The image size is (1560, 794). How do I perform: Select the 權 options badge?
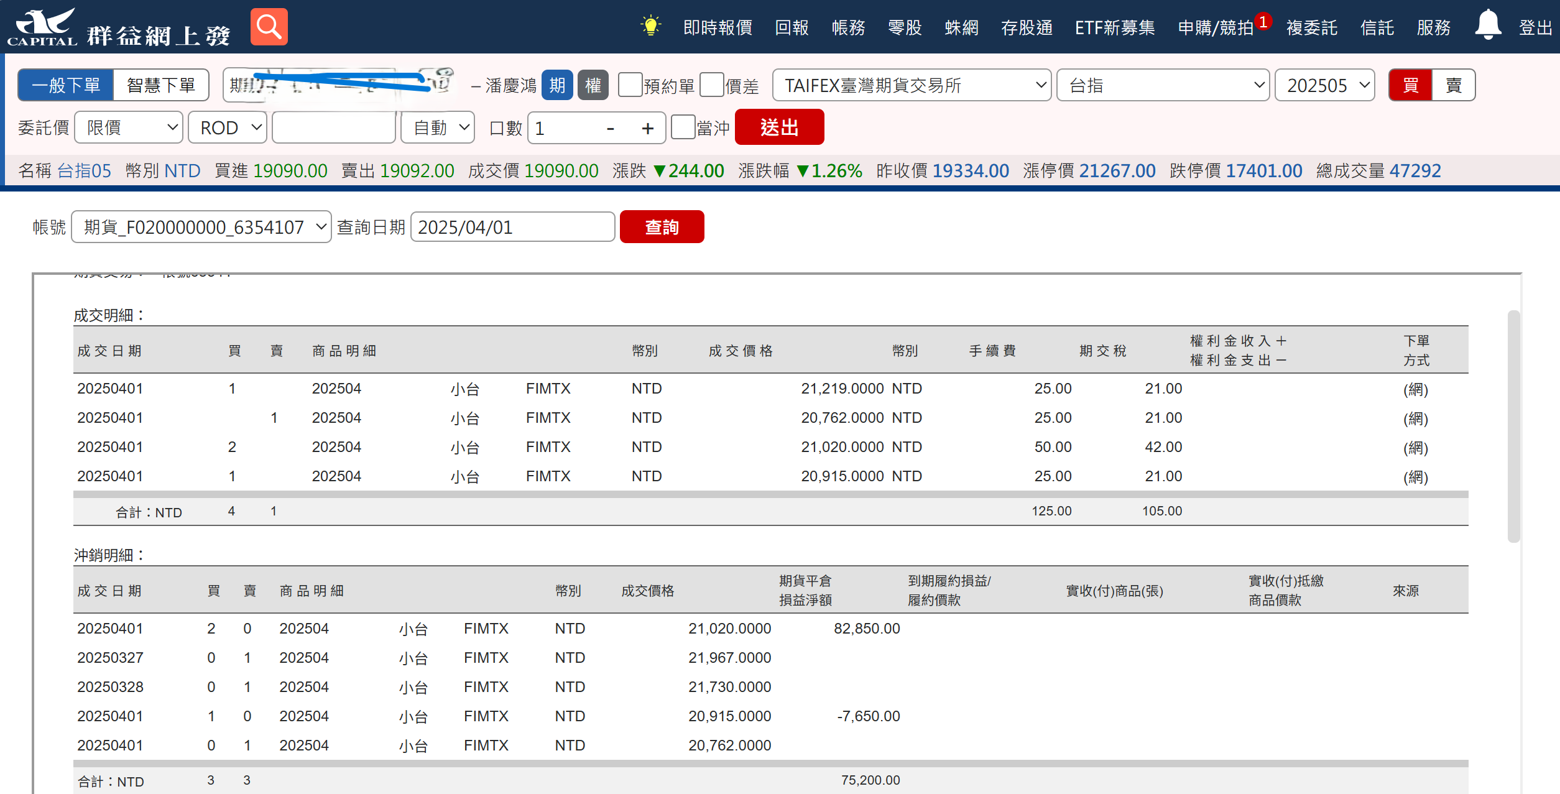pos(593,85)
